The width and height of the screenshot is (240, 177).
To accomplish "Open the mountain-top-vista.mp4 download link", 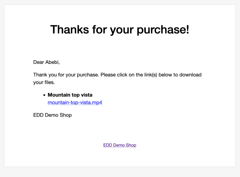I will [75, 102].
